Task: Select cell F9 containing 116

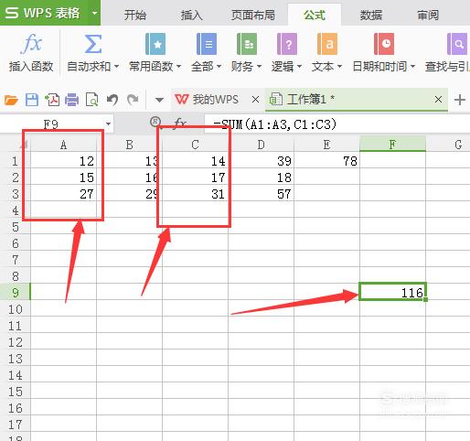Action: point(392,293)
